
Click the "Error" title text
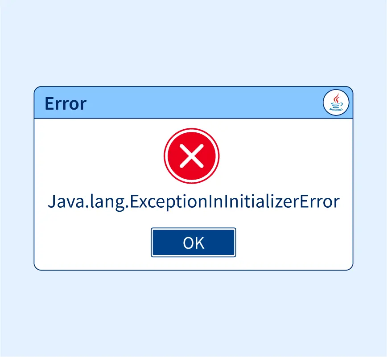[x=66, y=103]
